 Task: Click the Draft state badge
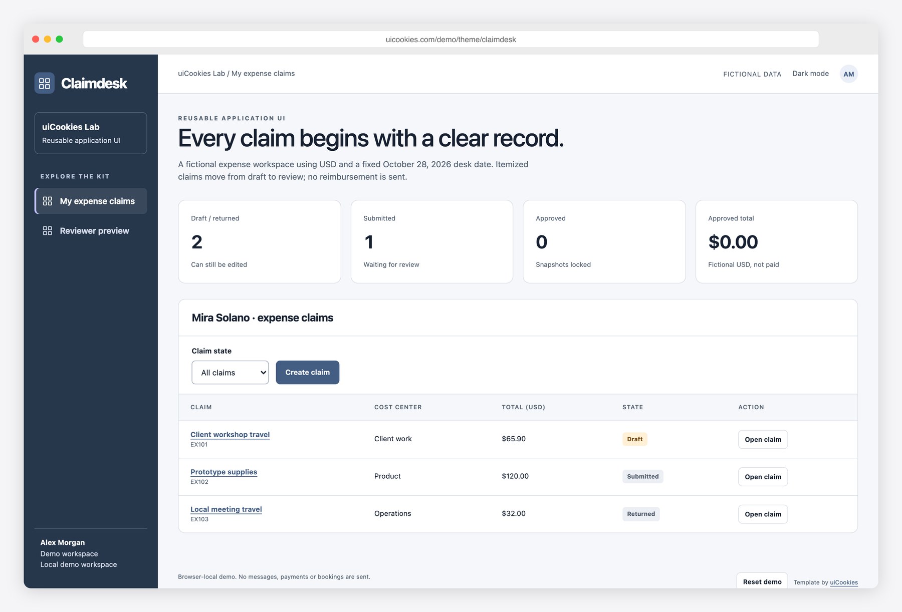pyautogui.click(x=635, y=439)
